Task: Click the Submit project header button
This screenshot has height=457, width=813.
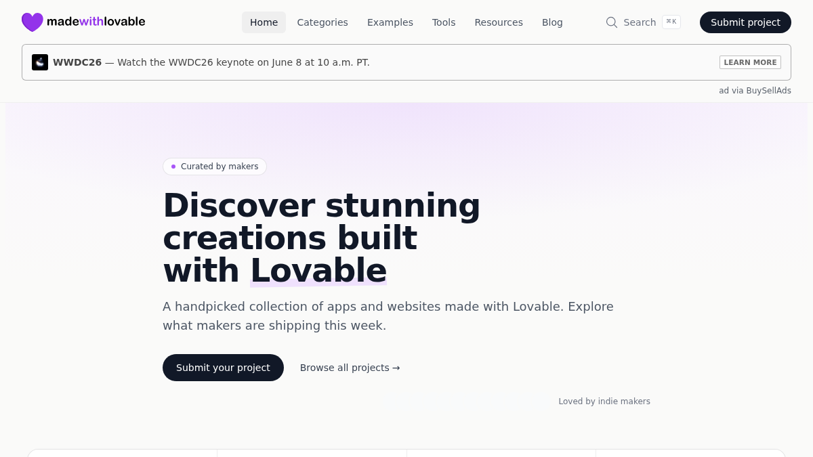Action: 745,22
